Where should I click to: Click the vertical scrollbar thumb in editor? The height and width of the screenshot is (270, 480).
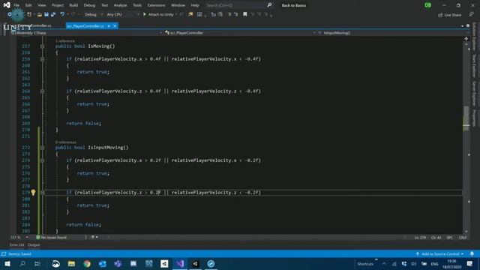(x=466, y=118)
